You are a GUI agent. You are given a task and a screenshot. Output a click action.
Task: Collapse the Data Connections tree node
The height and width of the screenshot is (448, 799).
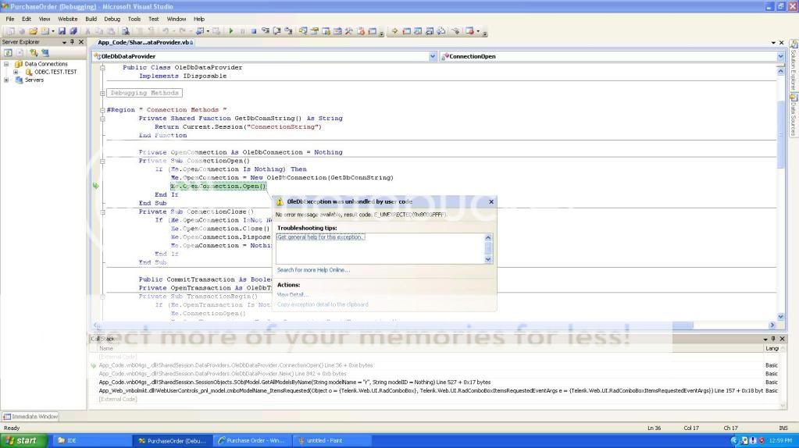coord(6,64)
